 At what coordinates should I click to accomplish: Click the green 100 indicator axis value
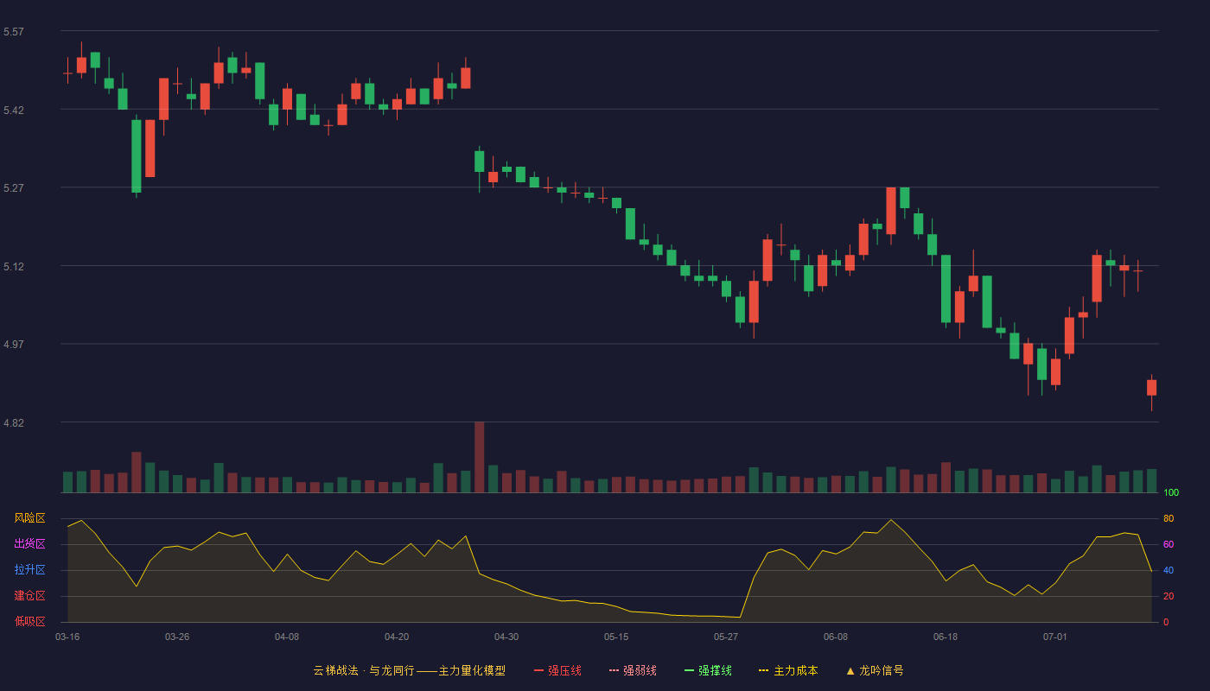click(1171, 492)
